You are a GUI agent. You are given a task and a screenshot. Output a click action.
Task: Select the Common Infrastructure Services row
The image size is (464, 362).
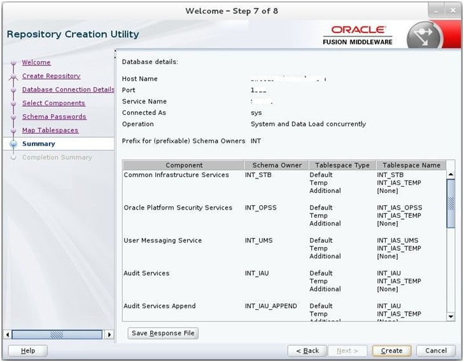284,183
